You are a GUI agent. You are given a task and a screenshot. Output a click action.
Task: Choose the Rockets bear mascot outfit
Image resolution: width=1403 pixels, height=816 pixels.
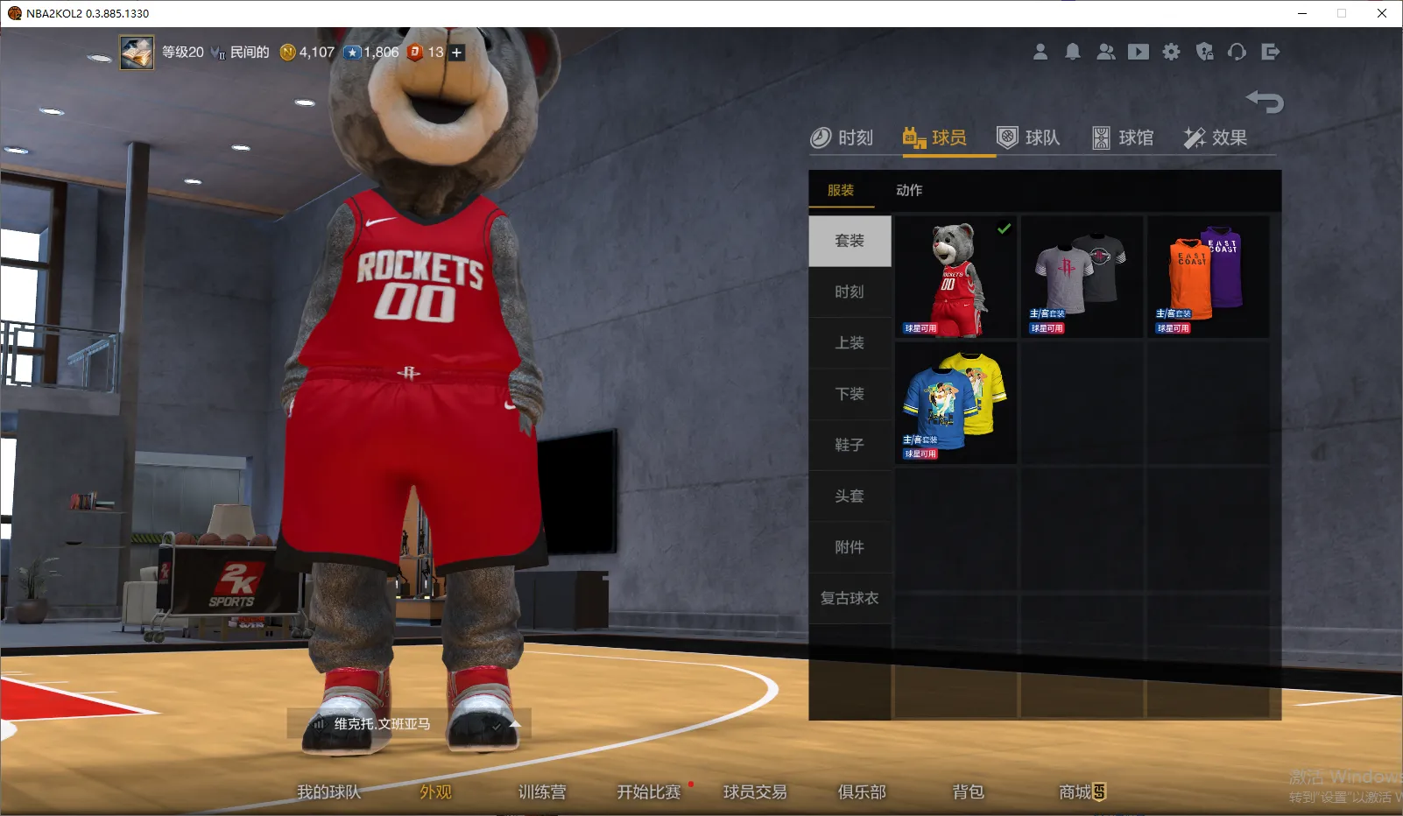[x=955, y=278]
